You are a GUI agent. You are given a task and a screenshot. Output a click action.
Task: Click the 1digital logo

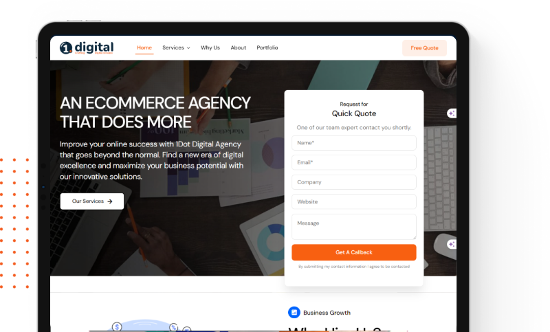pyautogui.click(x=87, y=47)
